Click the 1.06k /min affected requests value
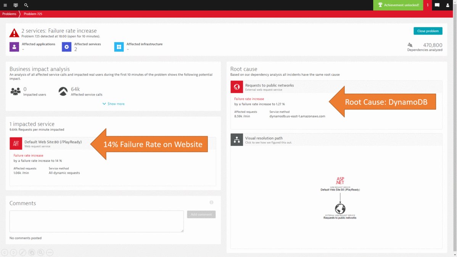Screen dimensions: 457x257 (21, 173)
